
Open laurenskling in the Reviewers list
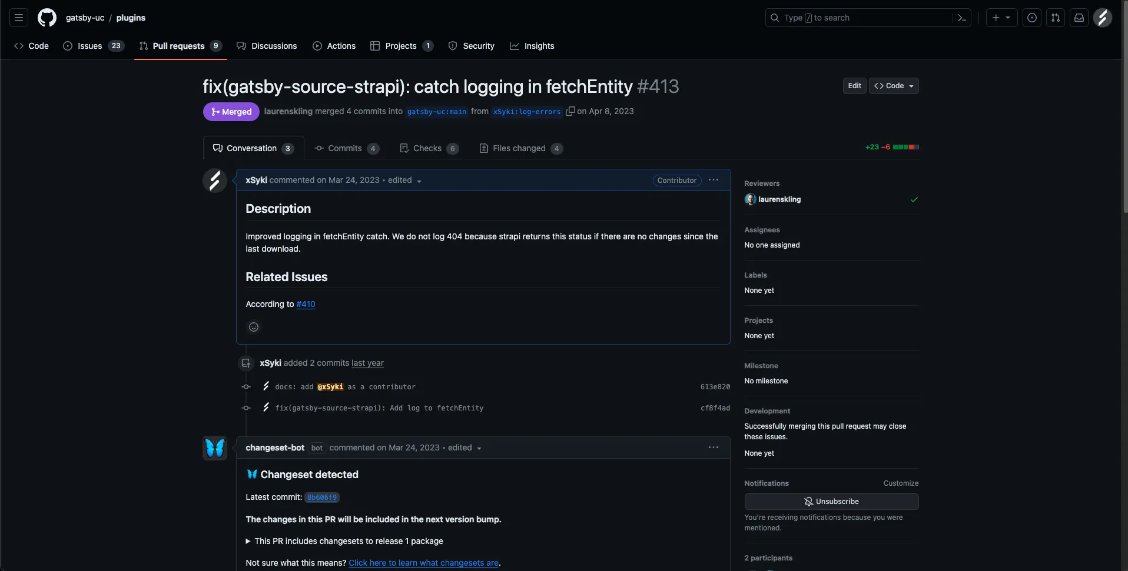[779, 199]
